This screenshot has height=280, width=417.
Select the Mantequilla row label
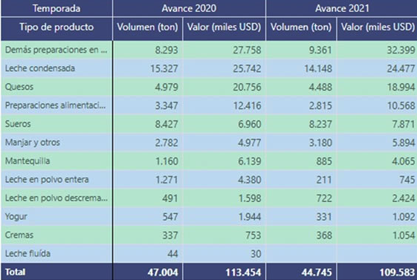(x=28, y=161)
